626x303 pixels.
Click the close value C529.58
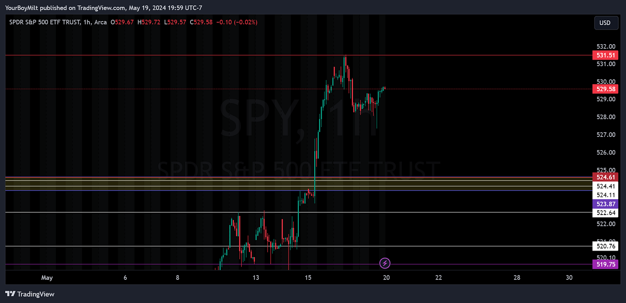click(x=202, y=22)
